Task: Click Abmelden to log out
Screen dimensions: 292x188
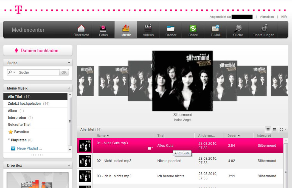Action: coord(267,17)
